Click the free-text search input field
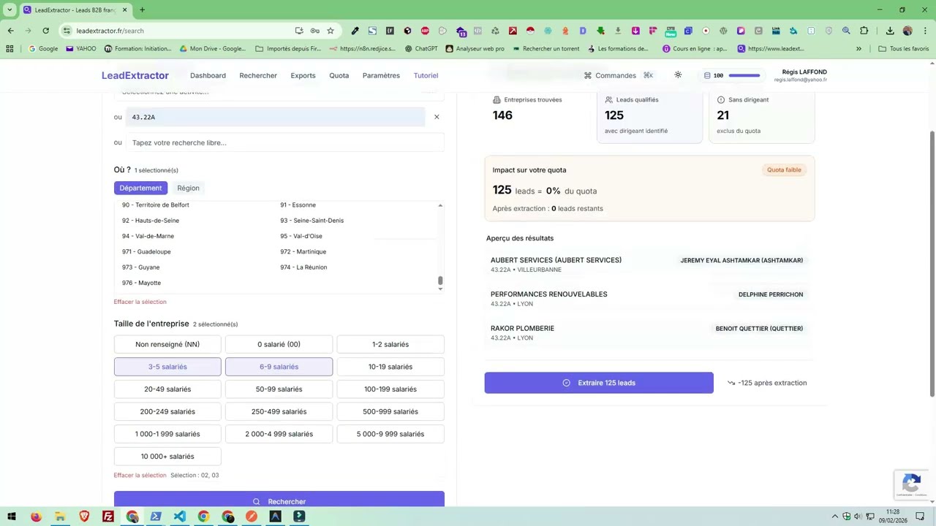The width and height of the screenshot is (936, 526). [285, 142]
